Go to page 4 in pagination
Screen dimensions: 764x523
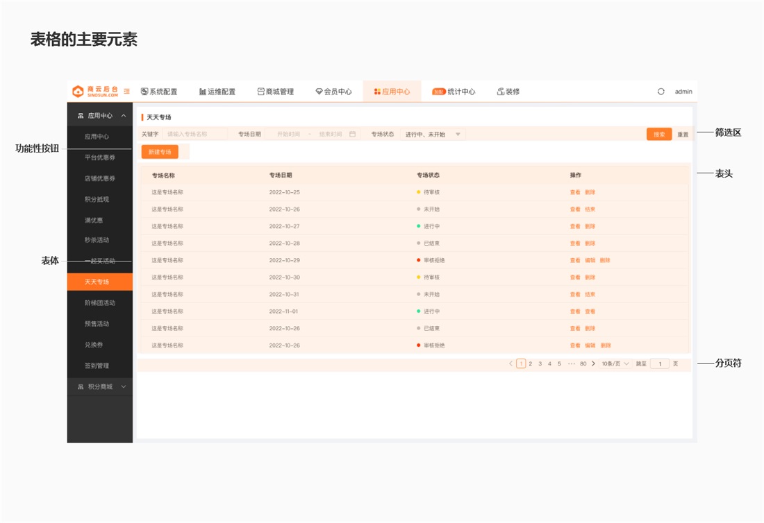coord(549,363)
